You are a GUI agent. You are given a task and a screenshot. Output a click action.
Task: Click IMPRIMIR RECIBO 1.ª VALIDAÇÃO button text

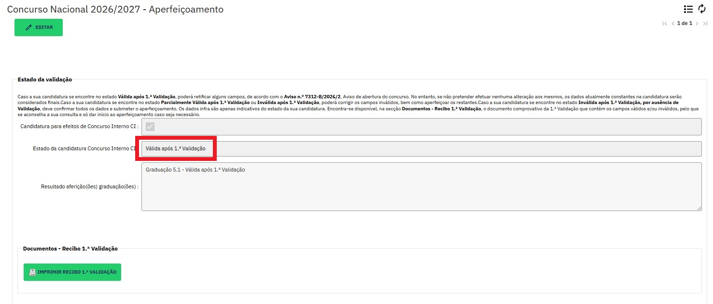point(77,272)
